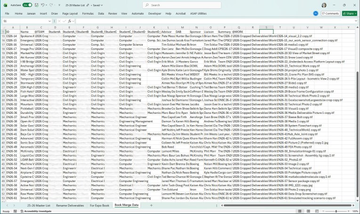Add a new sheet with plus icon
The width and height of the screenshot is (360, 214).
[151, 205]
